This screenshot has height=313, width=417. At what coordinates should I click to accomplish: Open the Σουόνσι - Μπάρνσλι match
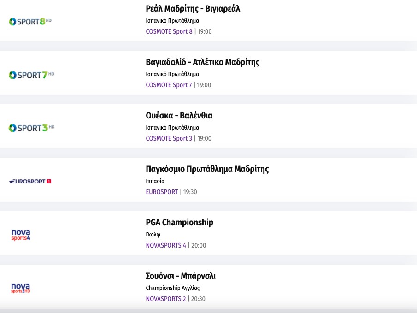181,276
